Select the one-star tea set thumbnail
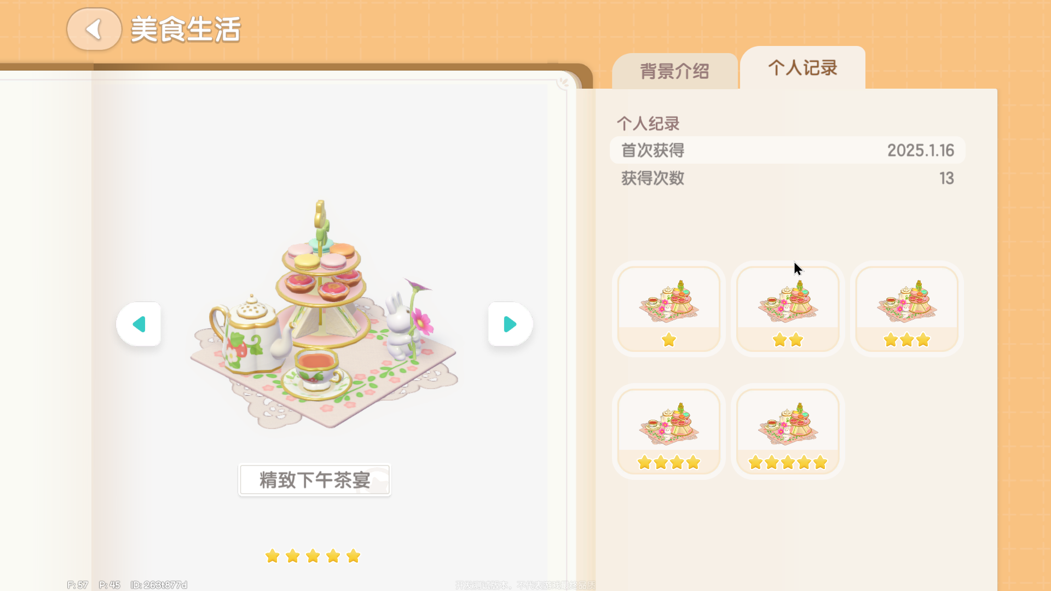Screen dimensions: 1051x591 (x=668, y=309)
